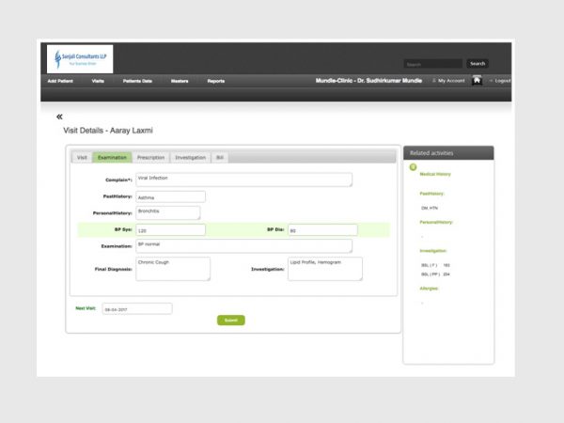564x423 pixels.
Task: Click the Next Visit date field
Action: point(137,308)
